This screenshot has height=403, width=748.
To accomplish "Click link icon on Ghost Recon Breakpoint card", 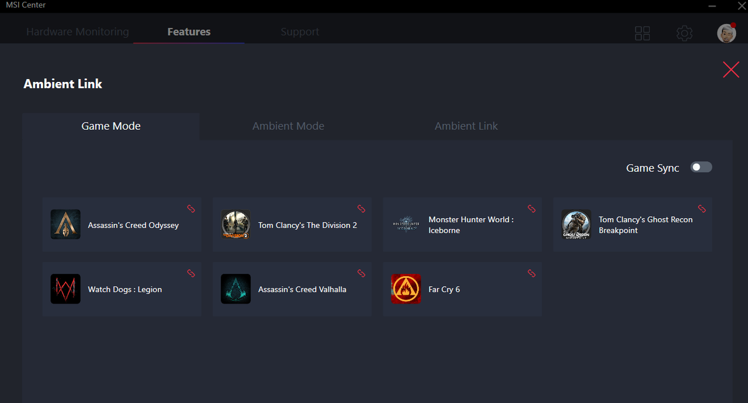I will point(702,209).
